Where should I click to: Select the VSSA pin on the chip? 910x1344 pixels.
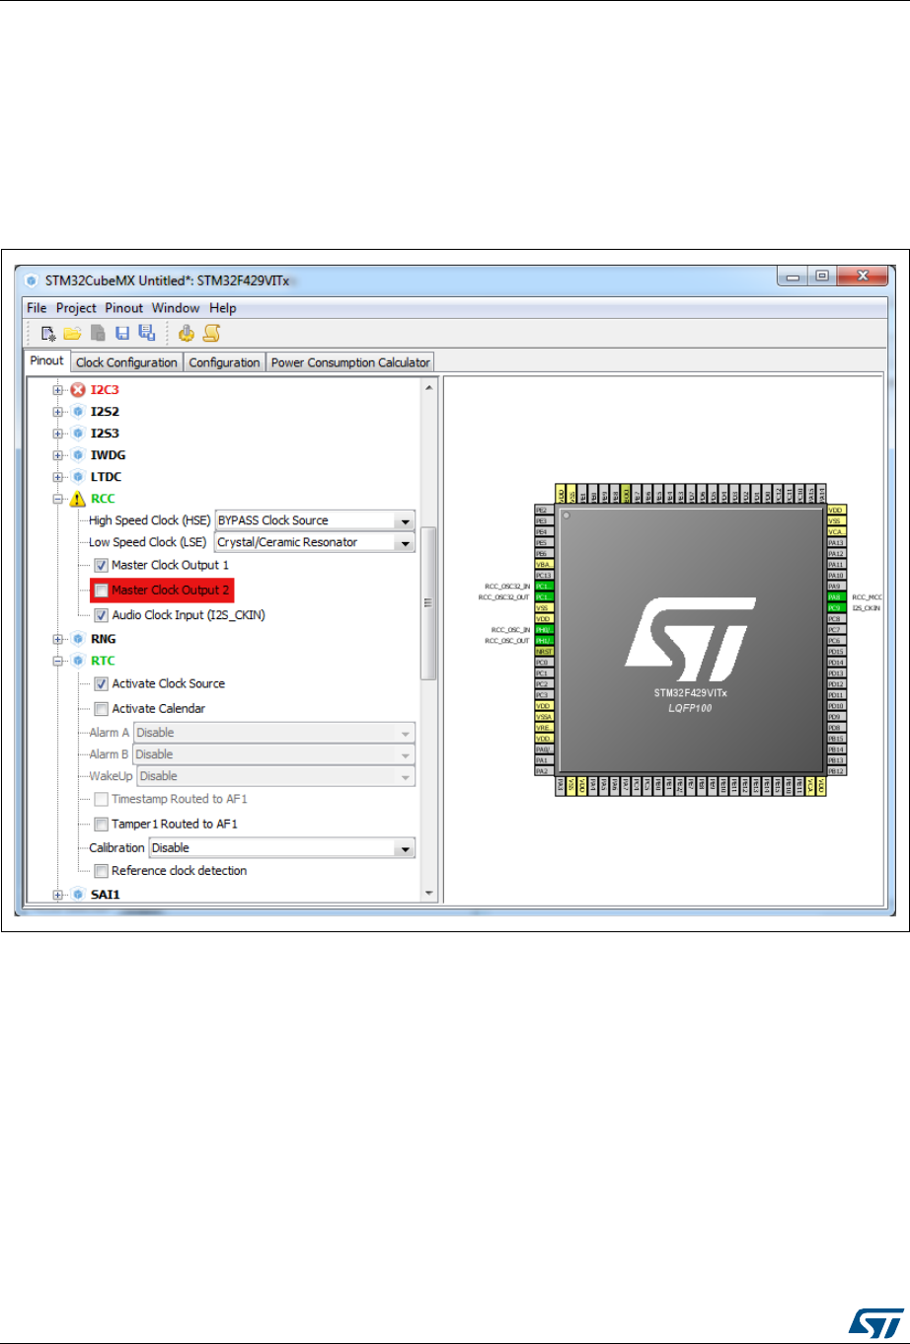click(x=543, y=717)
